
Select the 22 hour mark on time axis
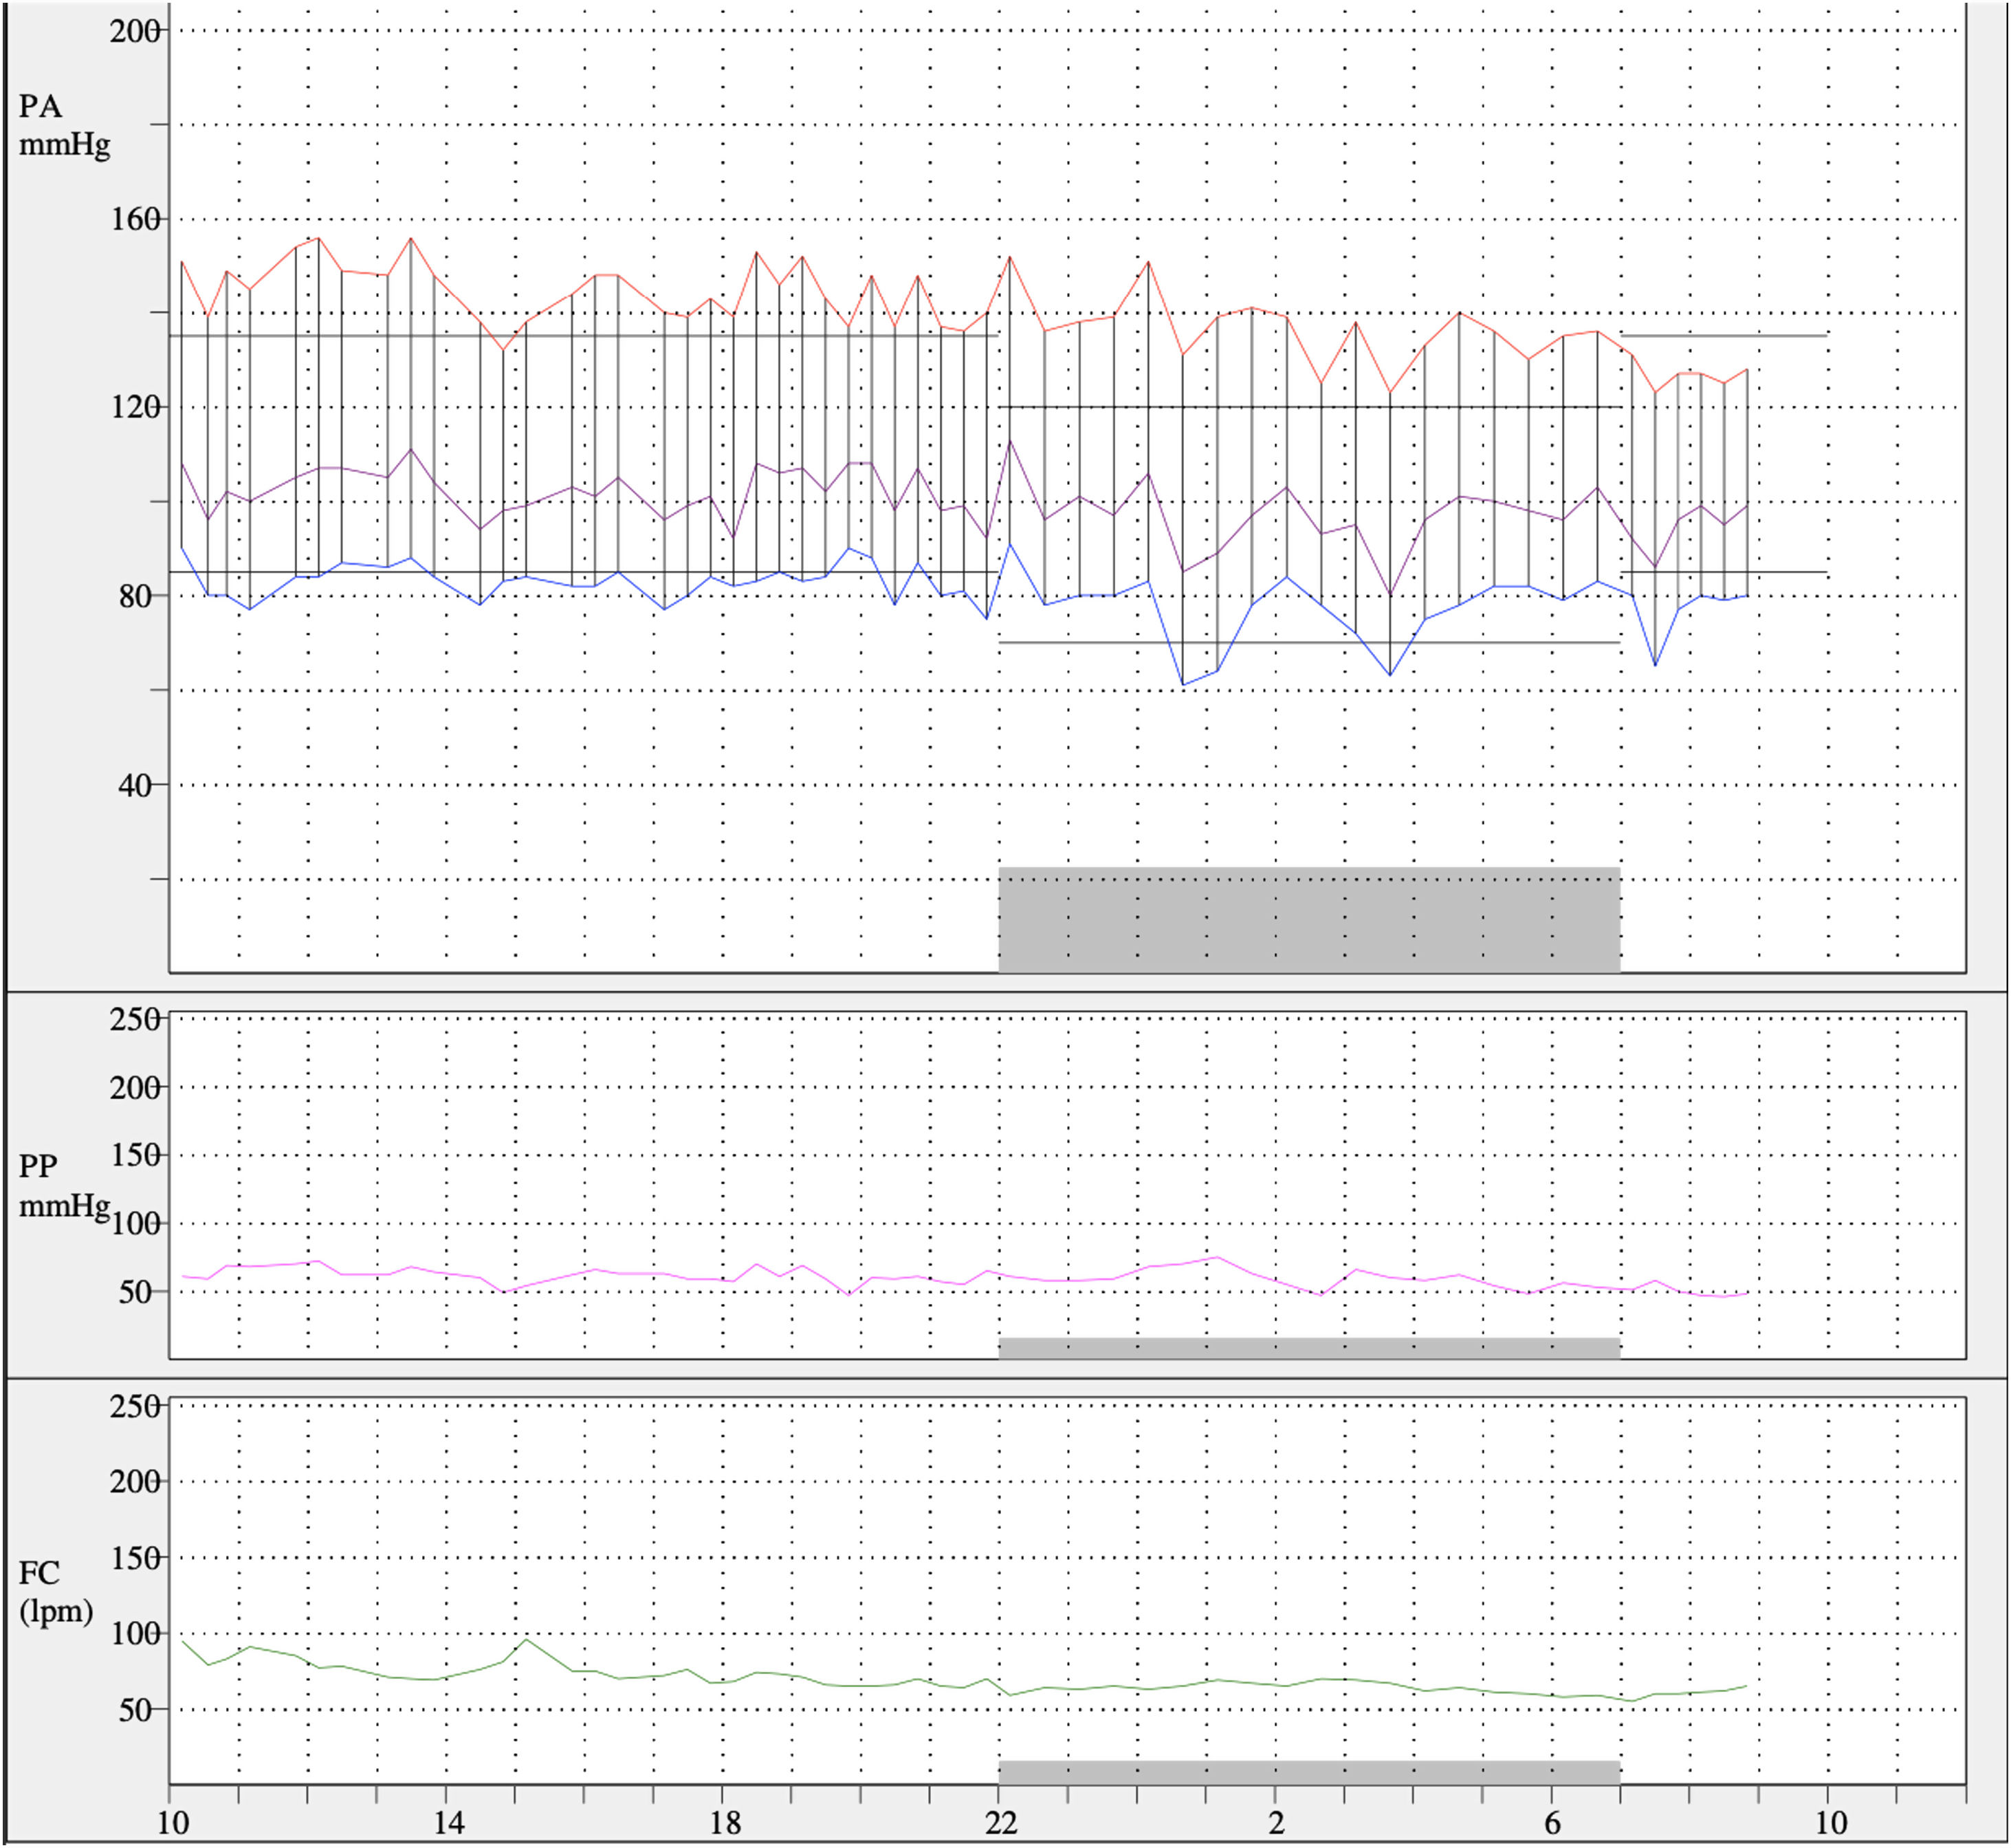tap(1000, 1823)
